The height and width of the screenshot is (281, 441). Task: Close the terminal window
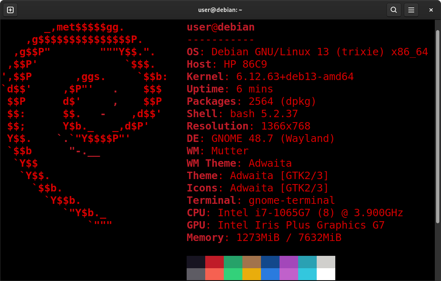pos(431,10)
